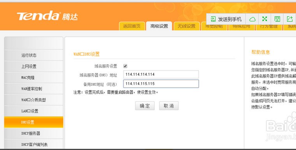
Task: Click the green fullscreen expand icon
Action: (x=264, y=19)
